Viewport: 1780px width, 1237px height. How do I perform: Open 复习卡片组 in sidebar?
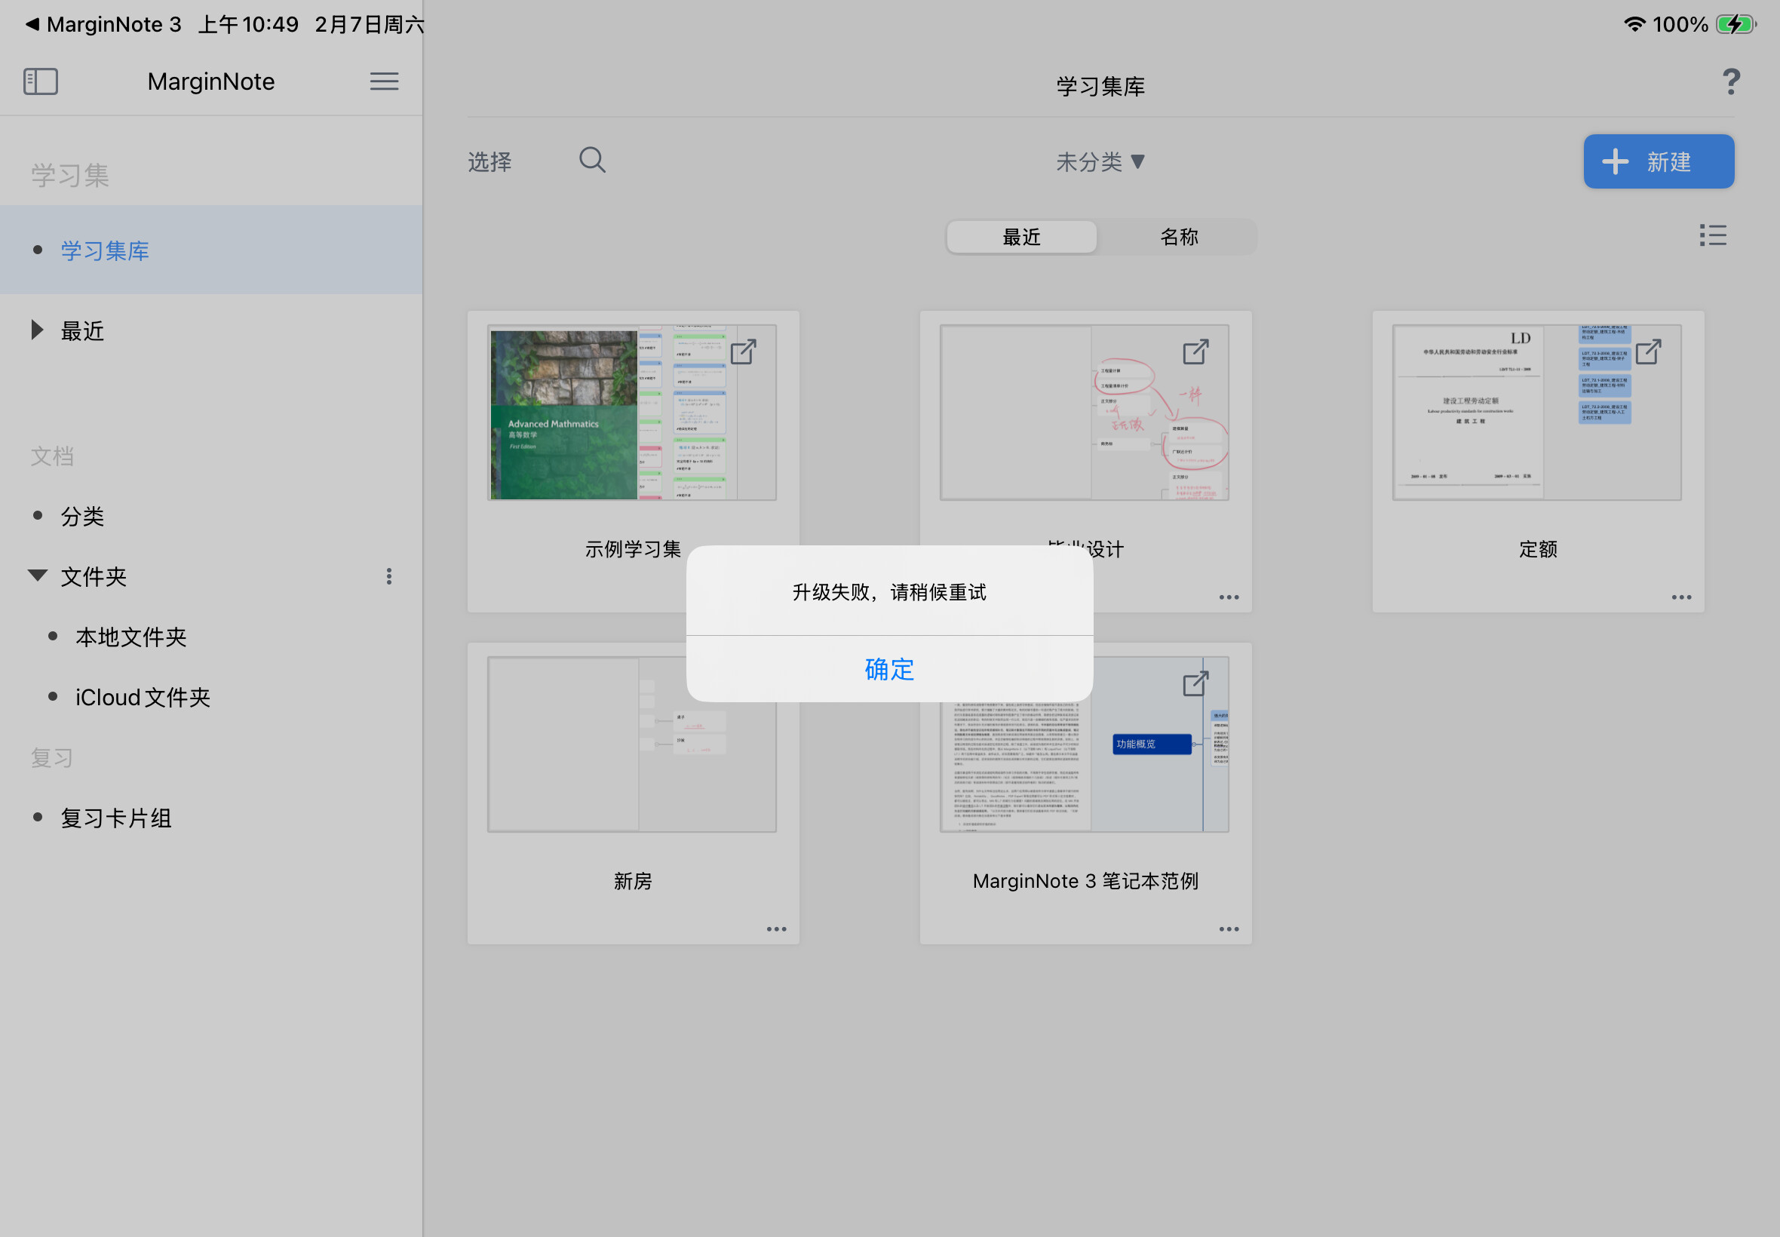coord(116,818)
